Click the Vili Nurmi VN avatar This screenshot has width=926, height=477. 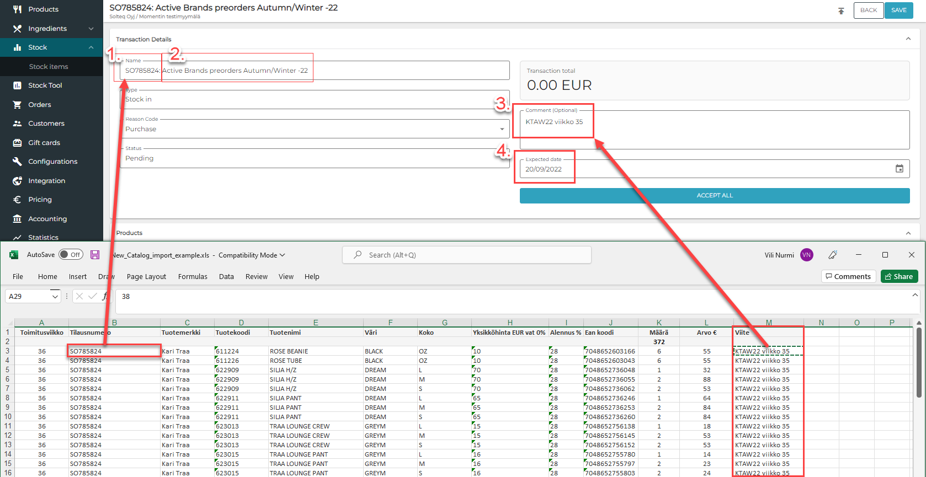pos(806,255)
